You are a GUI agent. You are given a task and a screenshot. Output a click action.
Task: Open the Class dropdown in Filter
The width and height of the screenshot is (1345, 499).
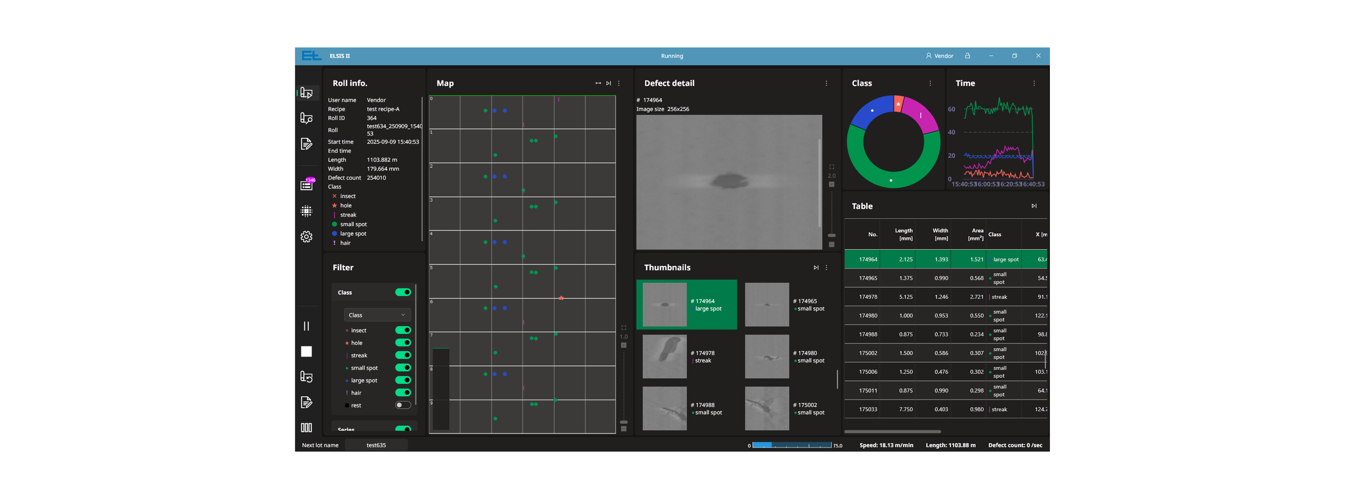pyautogui.click(x=377, y=315)
